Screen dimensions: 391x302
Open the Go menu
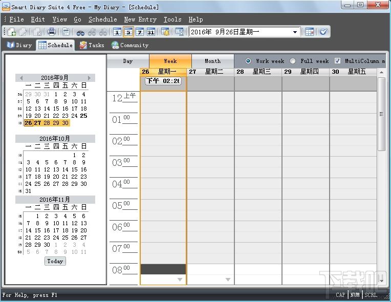pyautogui.click(x=78, y=19)
